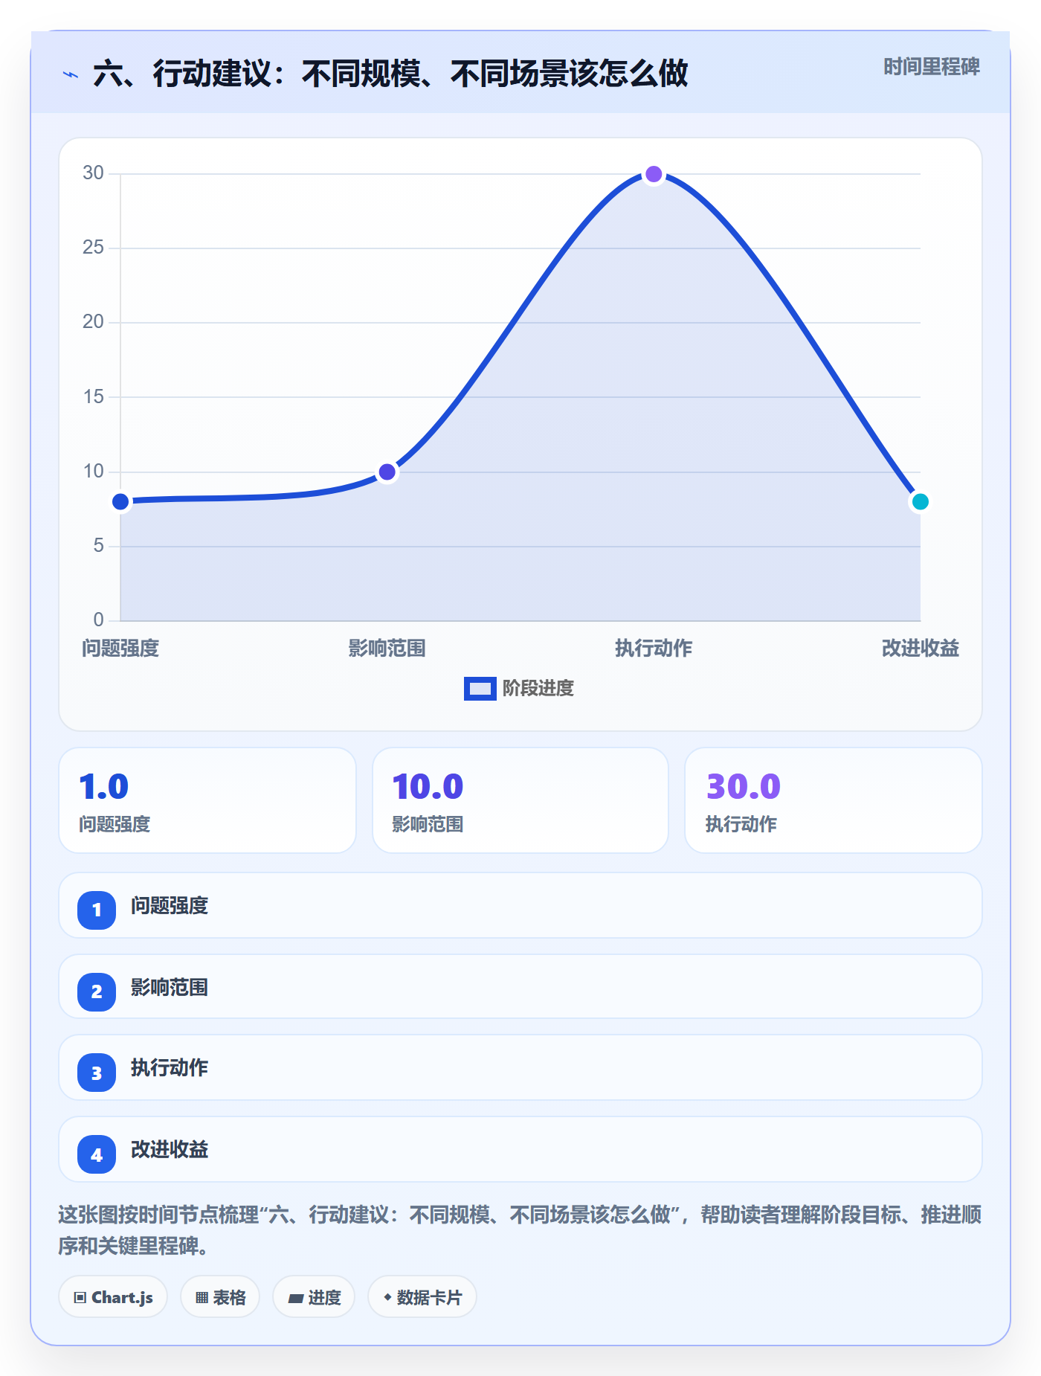The height and width of the screenshot is (1376, 1041).
Task: Click step badge number 1
Action: (x=97, y=910)
